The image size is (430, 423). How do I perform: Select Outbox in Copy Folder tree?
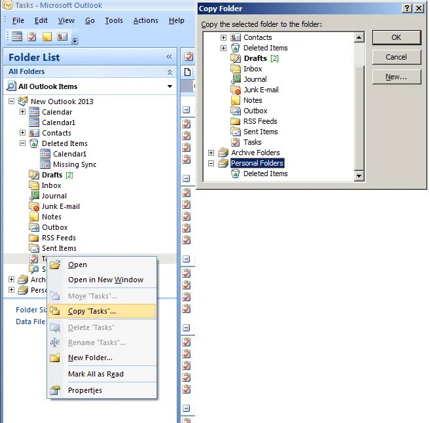click(255, 111)
